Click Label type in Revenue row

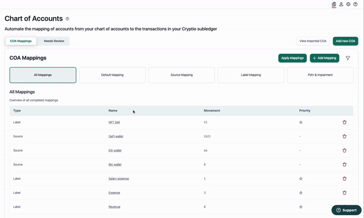(x=17, y=207)
